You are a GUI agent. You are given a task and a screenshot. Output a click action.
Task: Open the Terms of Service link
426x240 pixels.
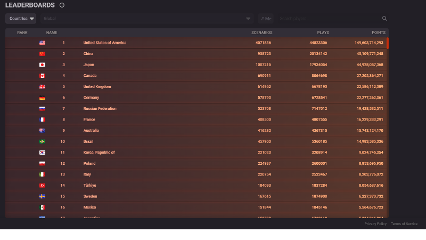[404, 224]
